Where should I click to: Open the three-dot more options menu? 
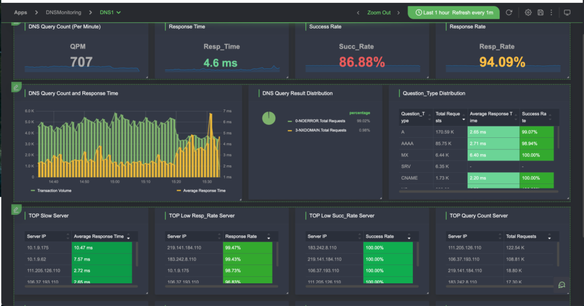coord(551,13)
